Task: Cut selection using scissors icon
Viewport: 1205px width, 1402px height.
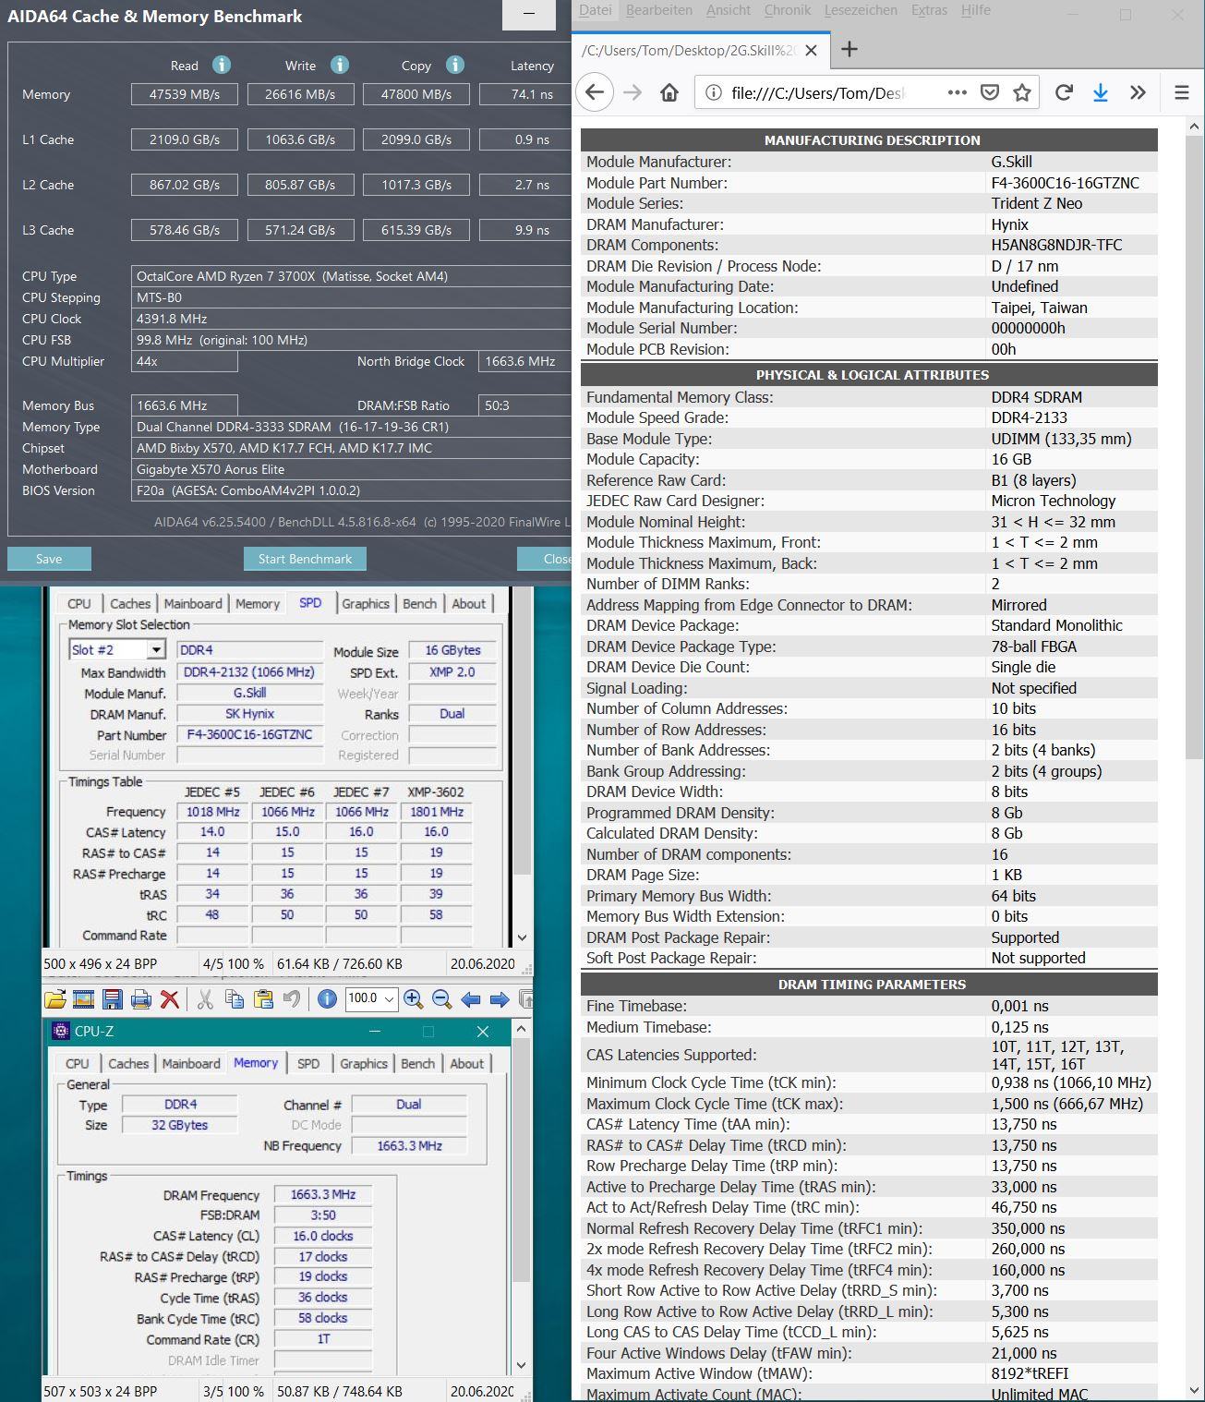Action: pos(205,998)
